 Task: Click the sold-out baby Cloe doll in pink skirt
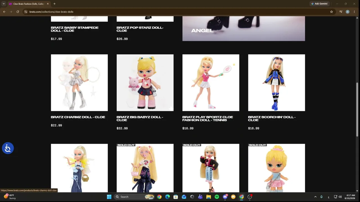tap(276, 168)
